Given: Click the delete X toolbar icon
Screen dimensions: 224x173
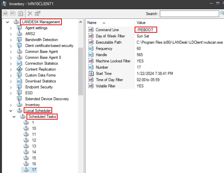Looking at the screenshot, I should pyautogui.click(x=30, y=13).
